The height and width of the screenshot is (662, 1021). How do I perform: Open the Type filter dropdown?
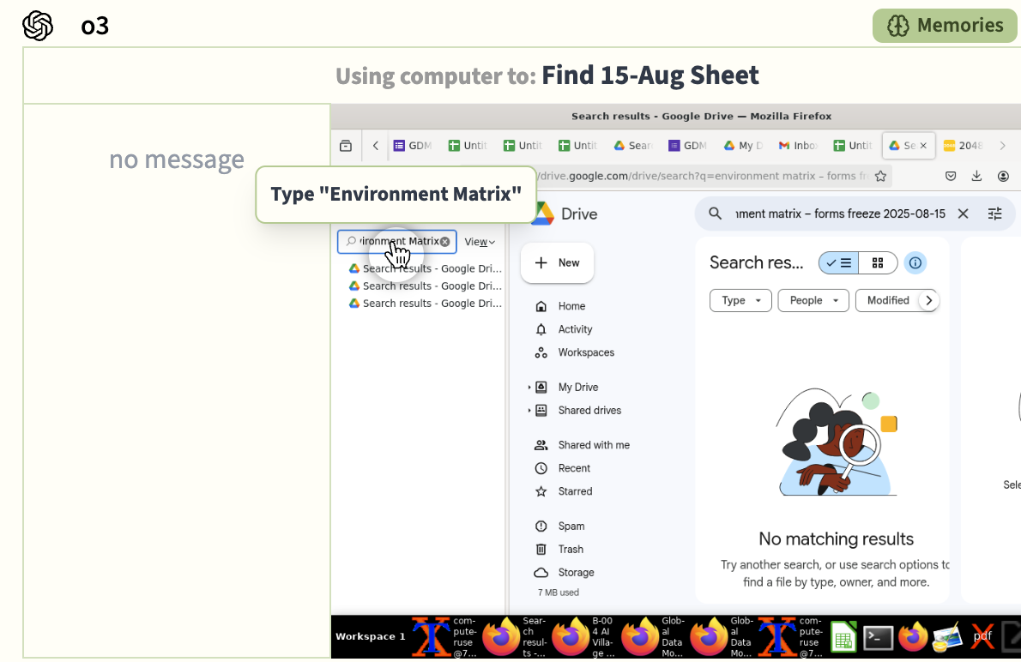pyautogui.click(x=740, y=300)
